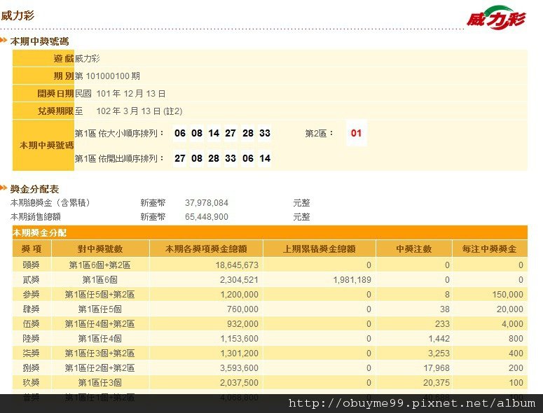Image resolution: width=543 pixels, height=413 pixels.
Task: Click red second-zone number 01
Action: (356, 133)
